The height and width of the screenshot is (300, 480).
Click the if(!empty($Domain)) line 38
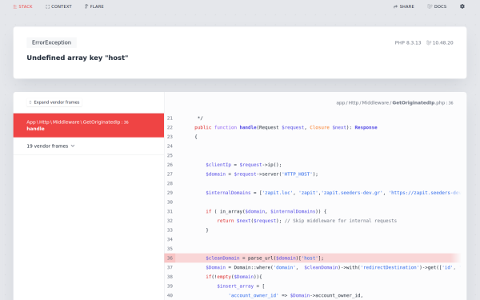coord(234,277)
